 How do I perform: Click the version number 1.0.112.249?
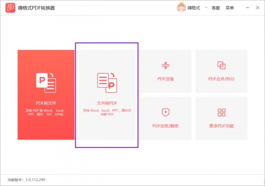pyautogui.click(x=35, y=180)
